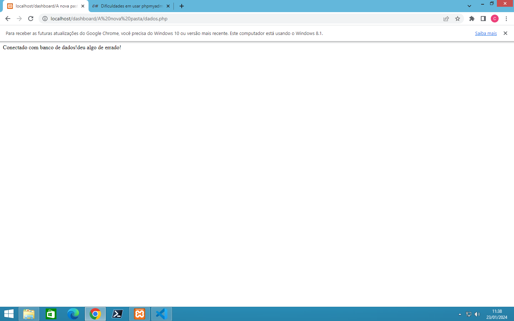Toggle the Chrome side panel
This screenshot has width=514, height=321.
point(483,19)
